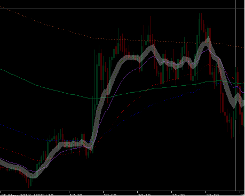Click the vertical crosshair line near the right edge
Viewport: 245px width, 196px height.
pyautogui.click(x=236, y=95)
